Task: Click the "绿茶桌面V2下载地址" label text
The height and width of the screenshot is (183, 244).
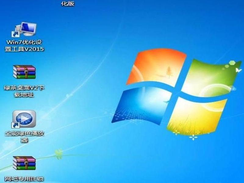Action: [x=24, y=91]
